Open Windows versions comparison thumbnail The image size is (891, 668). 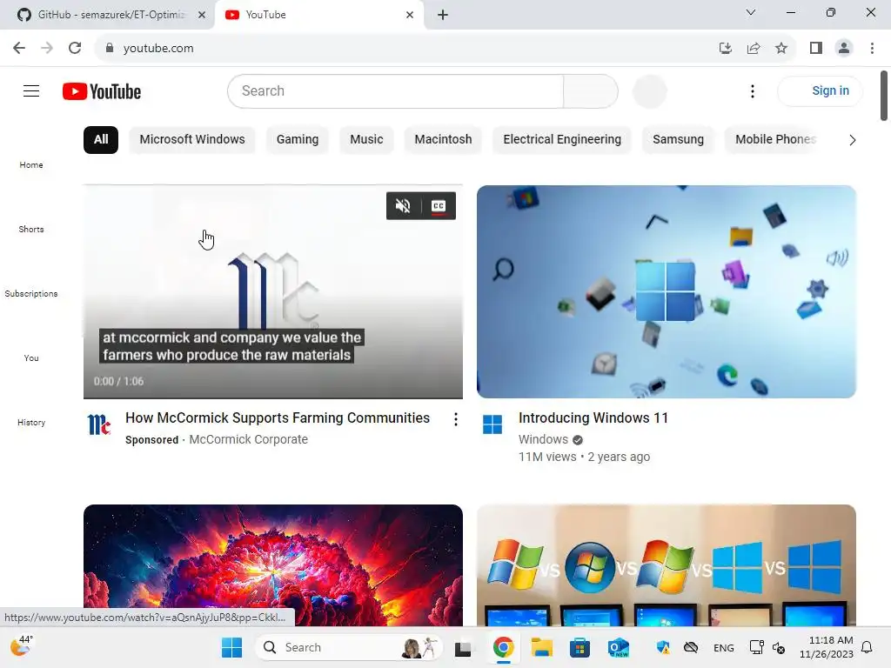(x=667, y=564)
